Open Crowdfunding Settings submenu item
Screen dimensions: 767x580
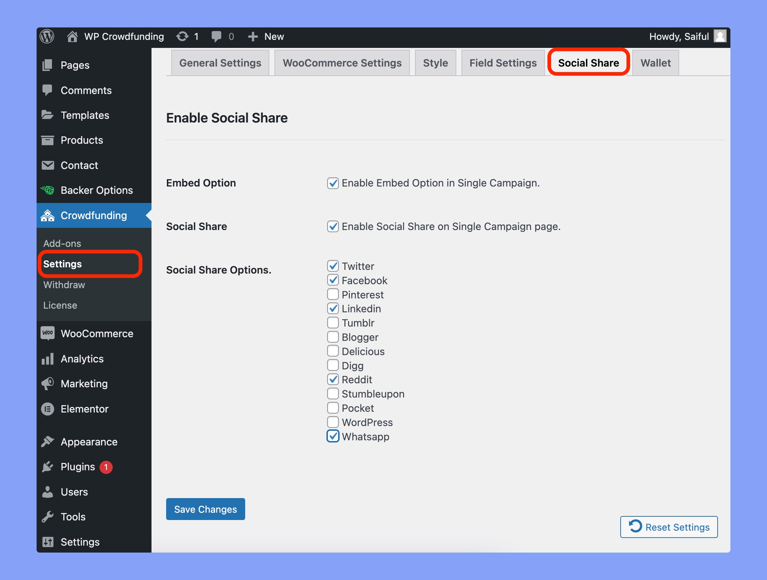pos(63,264)
